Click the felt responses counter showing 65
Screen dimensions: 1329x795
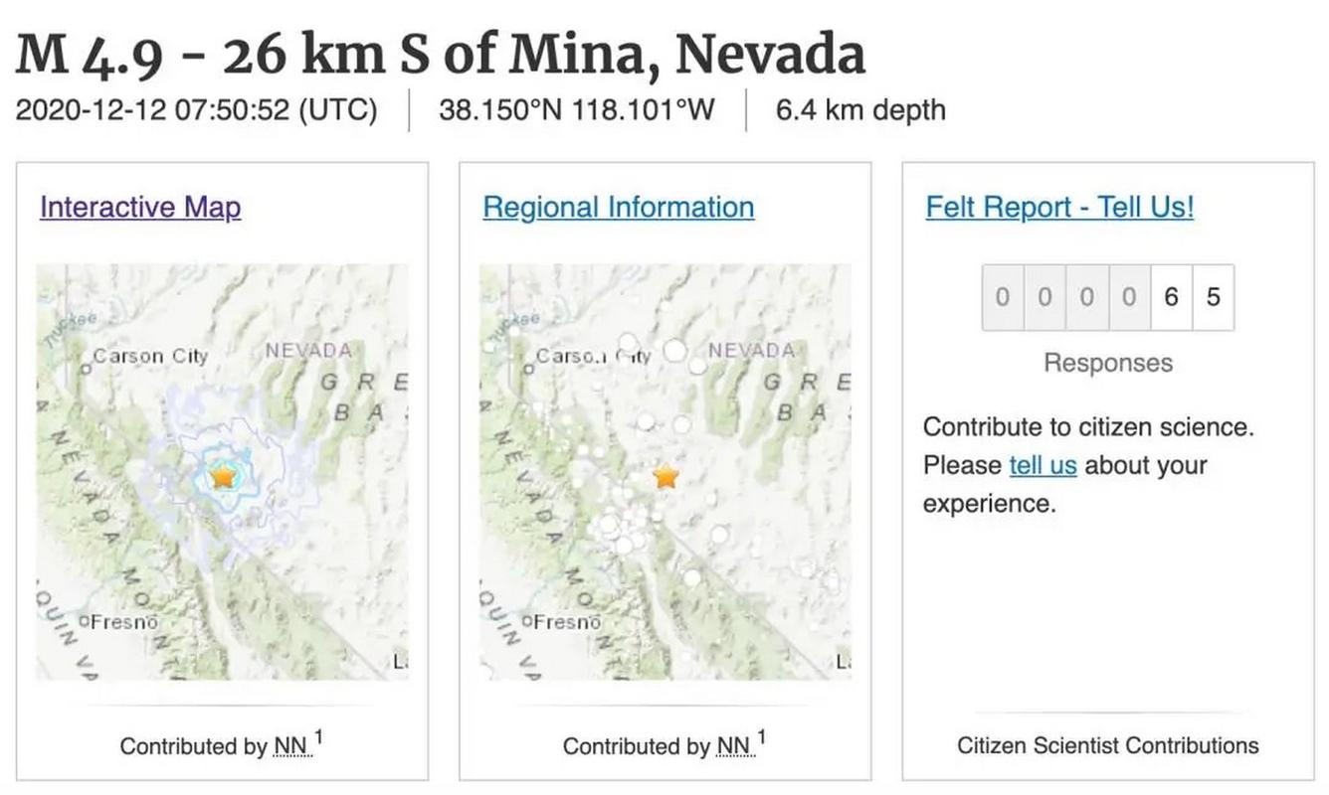[x=1108, y=297]
